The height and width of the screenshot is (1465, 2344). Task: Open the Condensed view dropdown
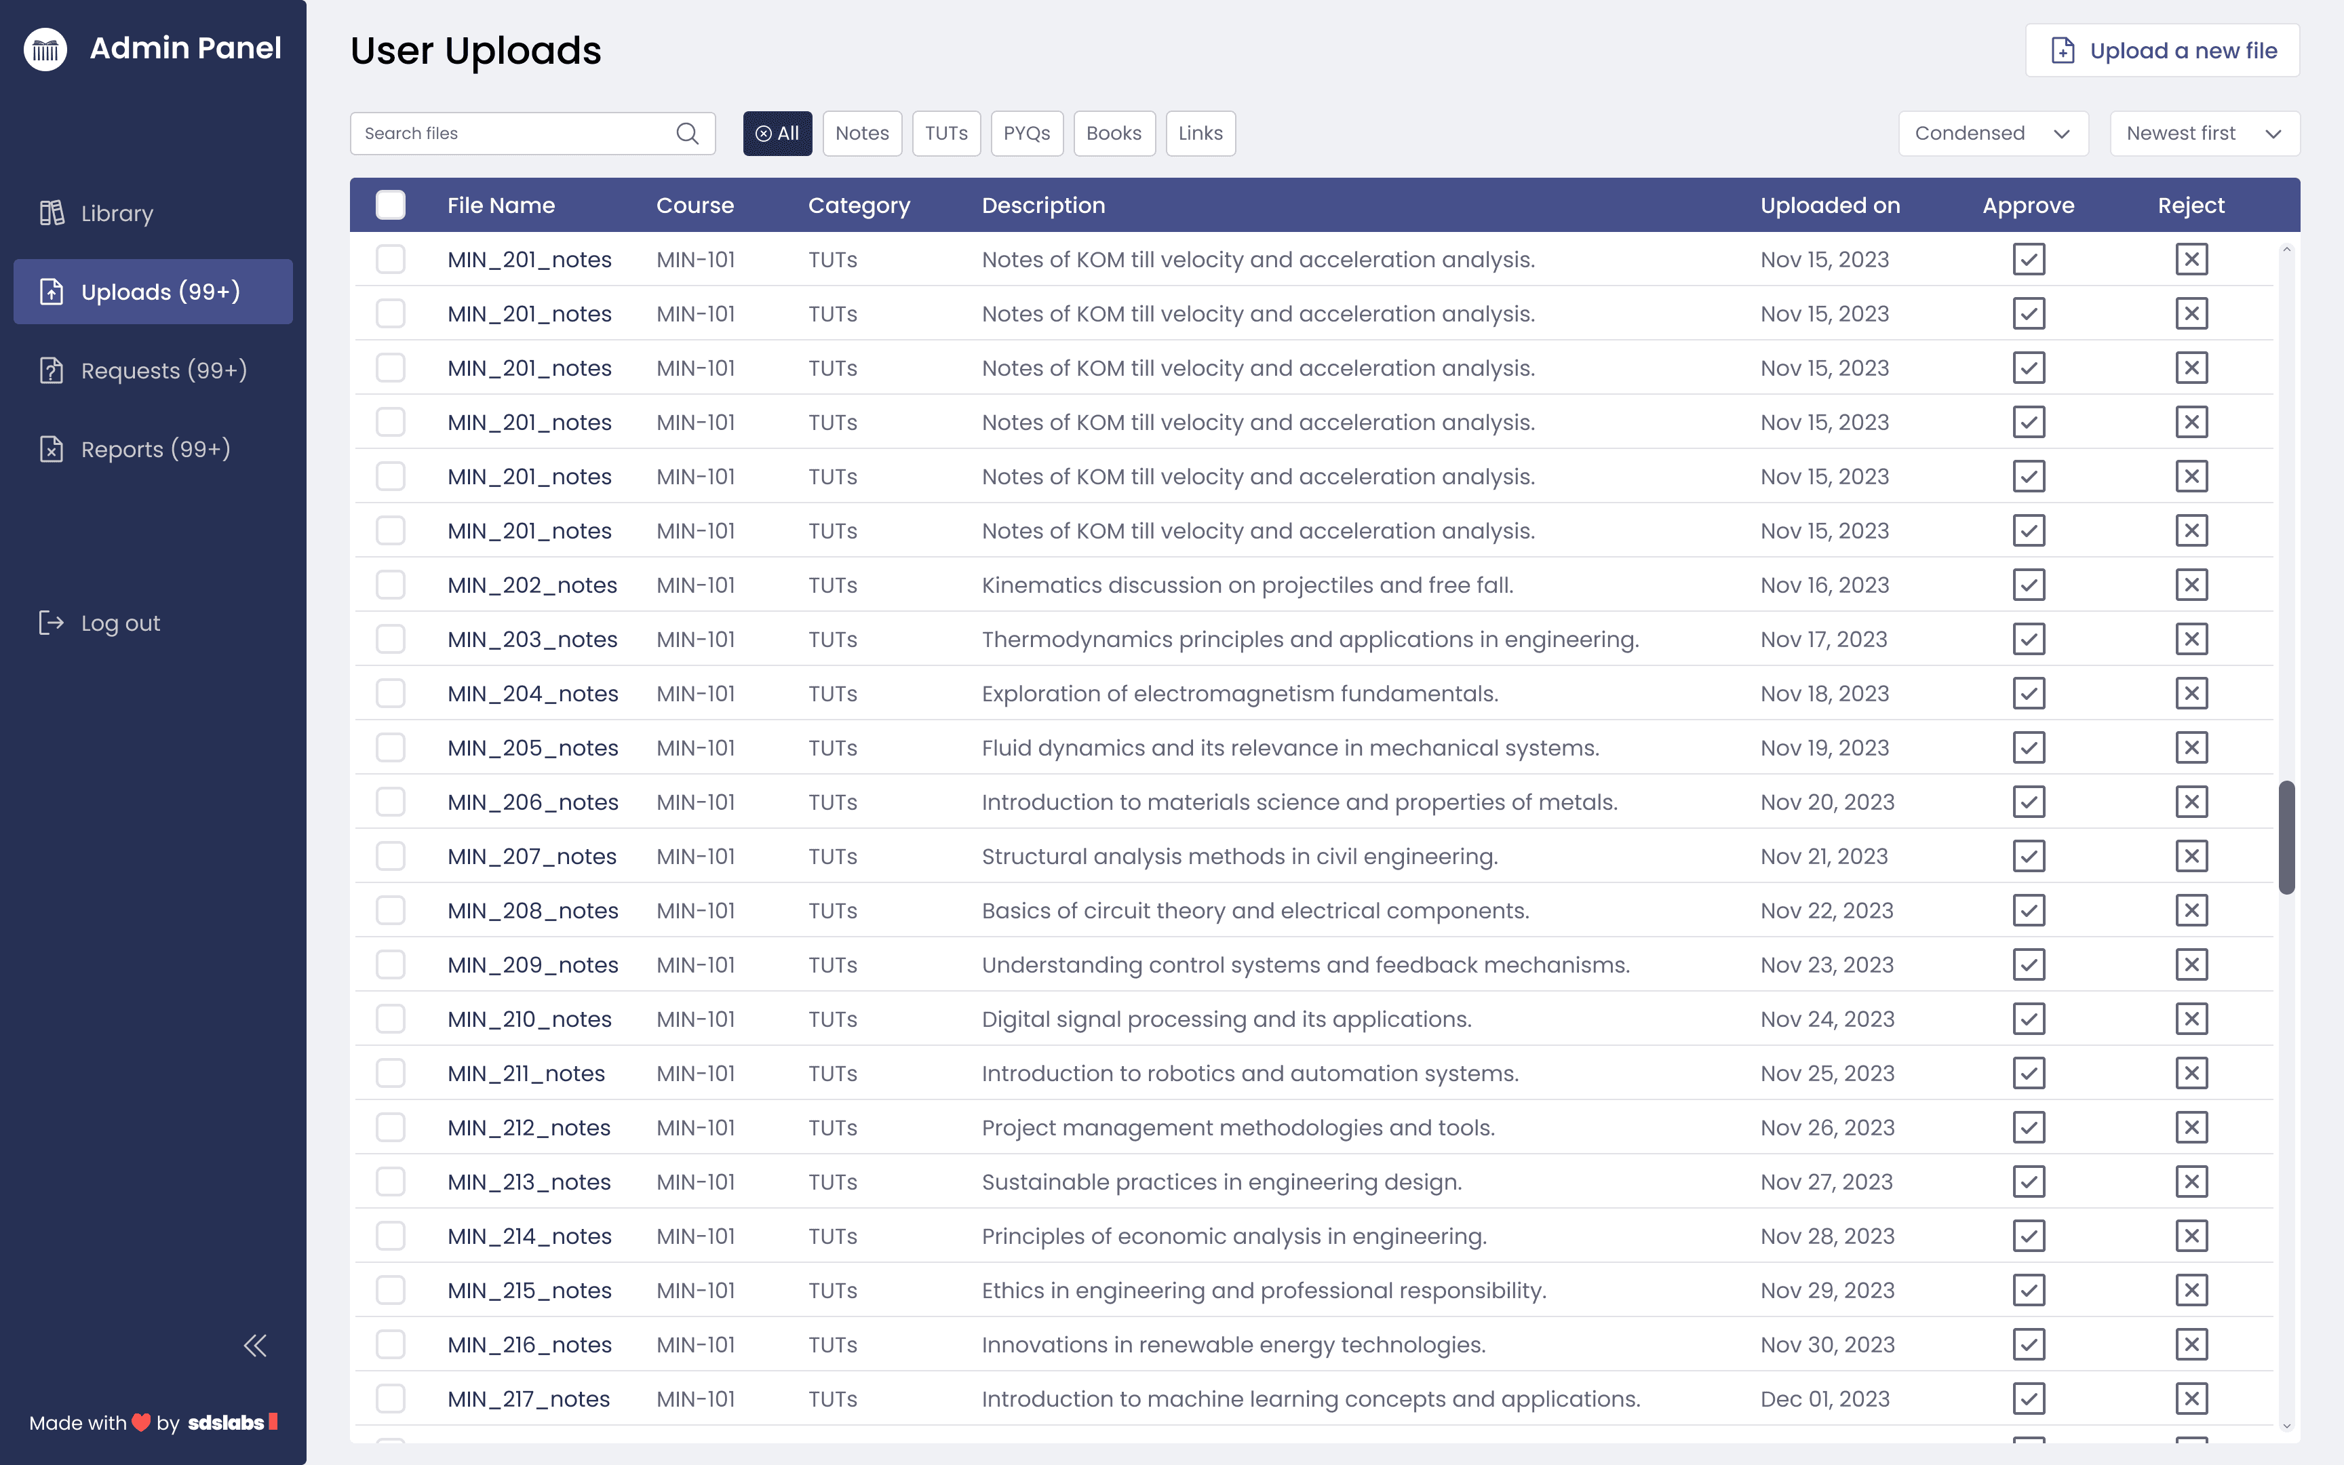coord(1993,134)
